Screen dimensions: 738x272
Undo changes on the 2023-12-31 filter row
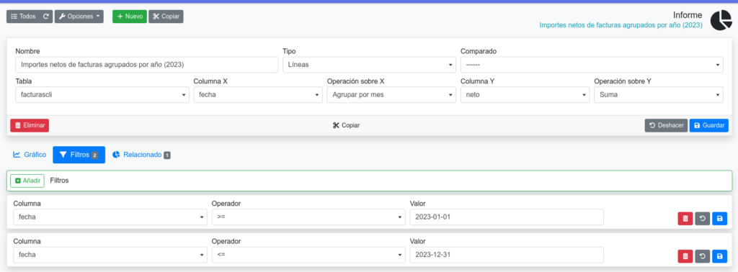pyautogui.click(x=703, y=256)
